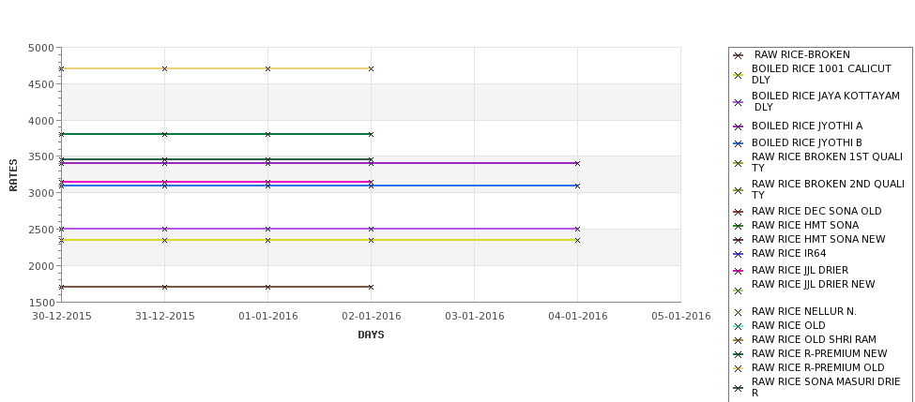Image resolution: width=915 pixels, height=402 pixels.
Task: Select the RAW RICE R-PREMIUM NEW legend label
Action: pyautogui.click(x=819, y=353)
